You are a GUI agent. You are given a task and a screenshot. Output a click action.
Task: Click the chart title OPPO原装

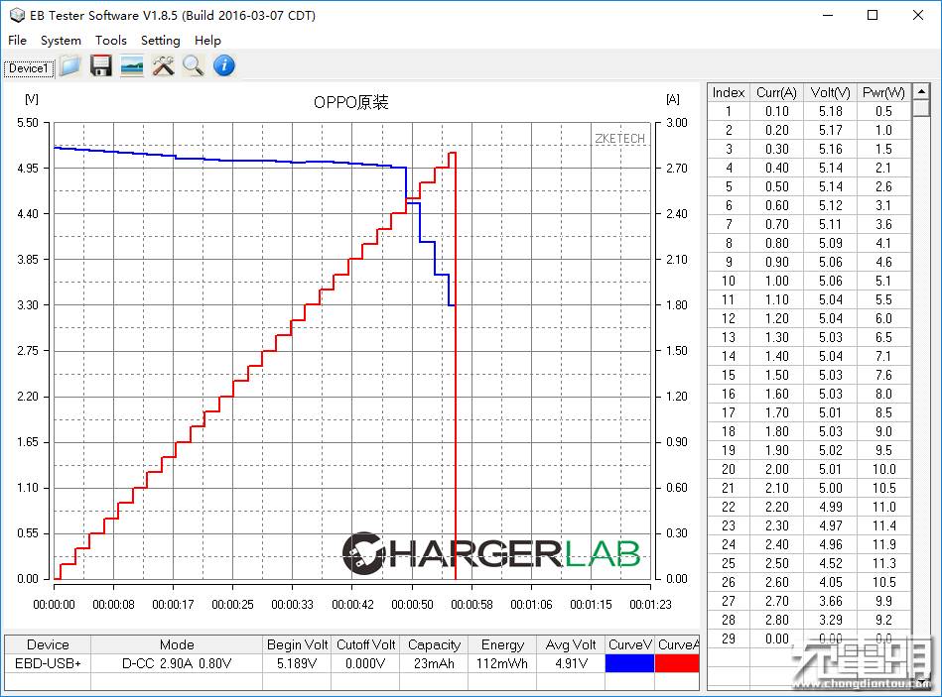coord(350,102)
